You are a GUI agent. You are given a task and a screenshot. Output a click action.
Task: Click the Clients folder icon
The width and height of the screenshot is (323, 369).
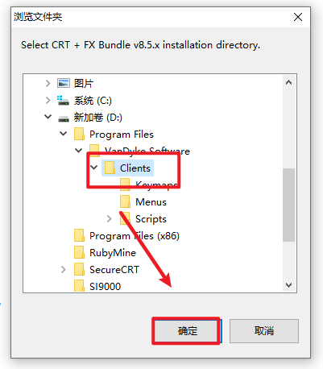tap(110, 168)
